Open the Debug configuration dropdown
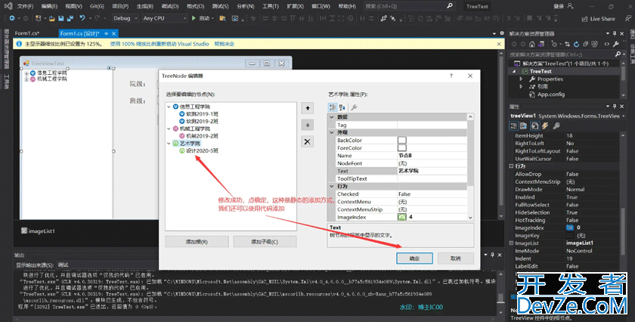This screenshot has height=322, width=635. (x=125, y=18)
